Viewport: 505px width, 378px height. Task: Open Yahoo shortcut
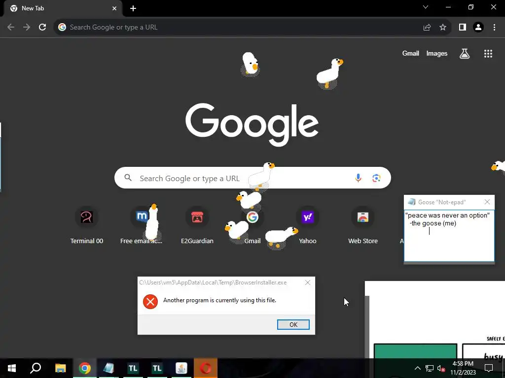coord(308,225)
